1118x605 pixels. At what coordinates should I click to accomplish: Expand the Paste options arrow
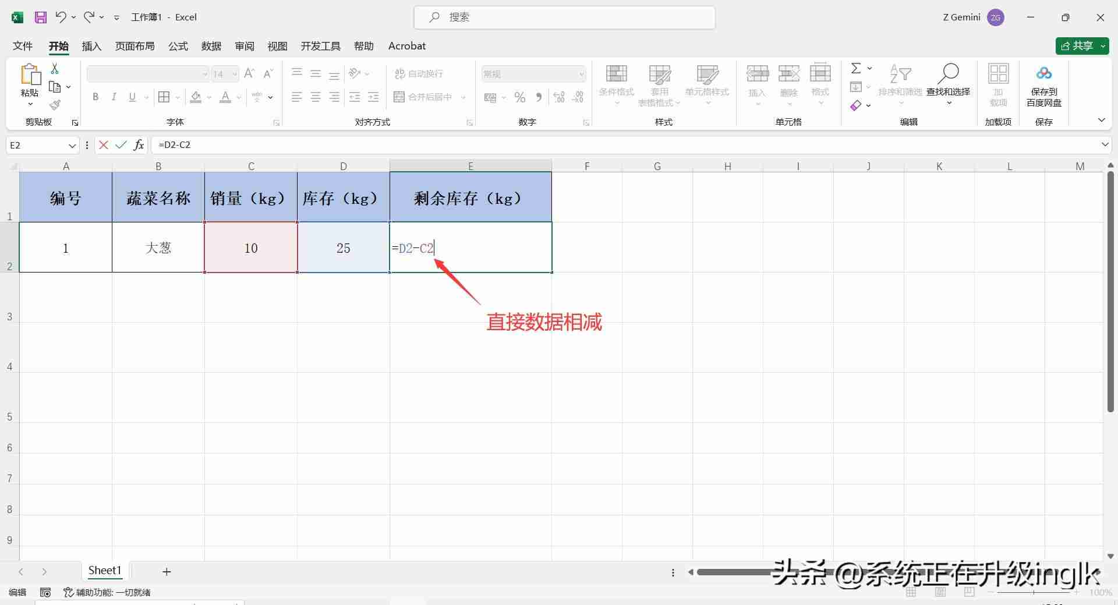click(30, 104)
